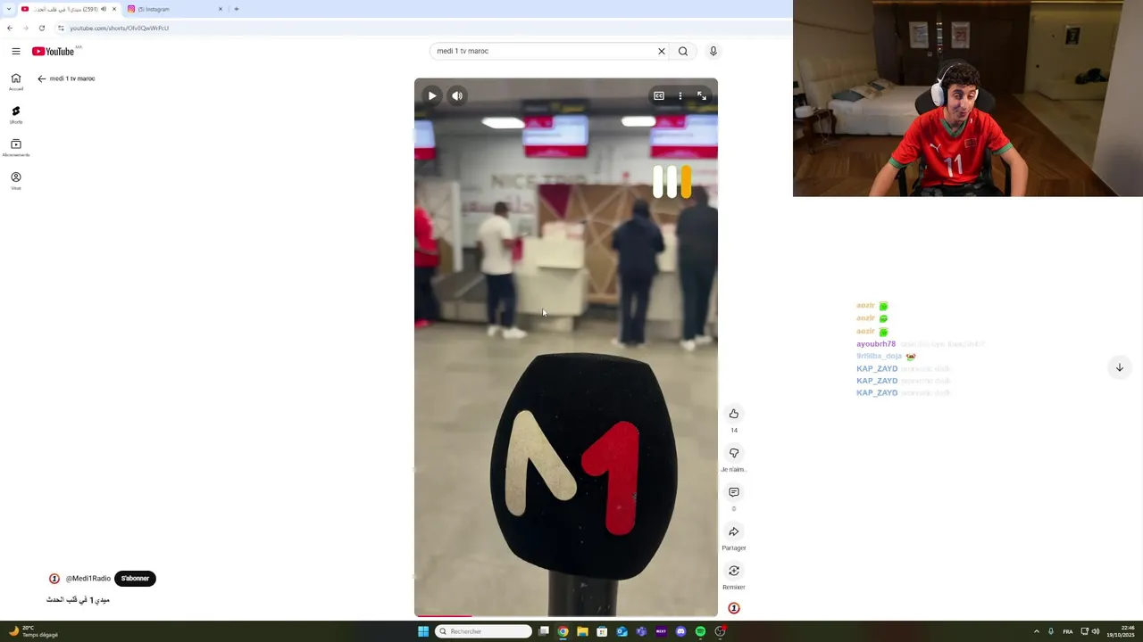Dislike the Short with thumbs down
This screenshot has height=642, width=1143.
(734, 453)
